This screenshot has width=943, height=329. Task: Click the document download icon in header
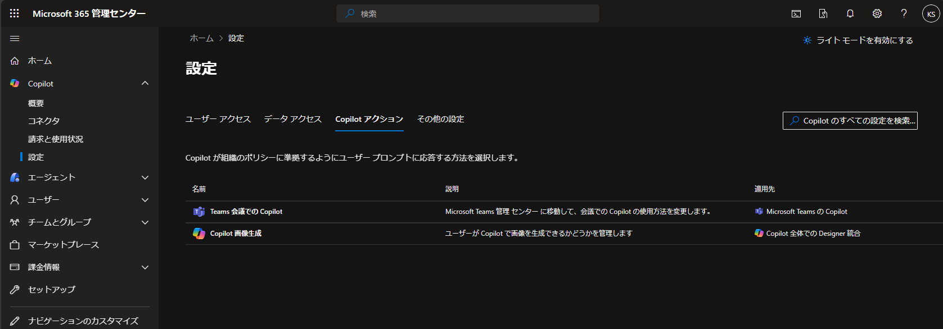pos(823,13)
